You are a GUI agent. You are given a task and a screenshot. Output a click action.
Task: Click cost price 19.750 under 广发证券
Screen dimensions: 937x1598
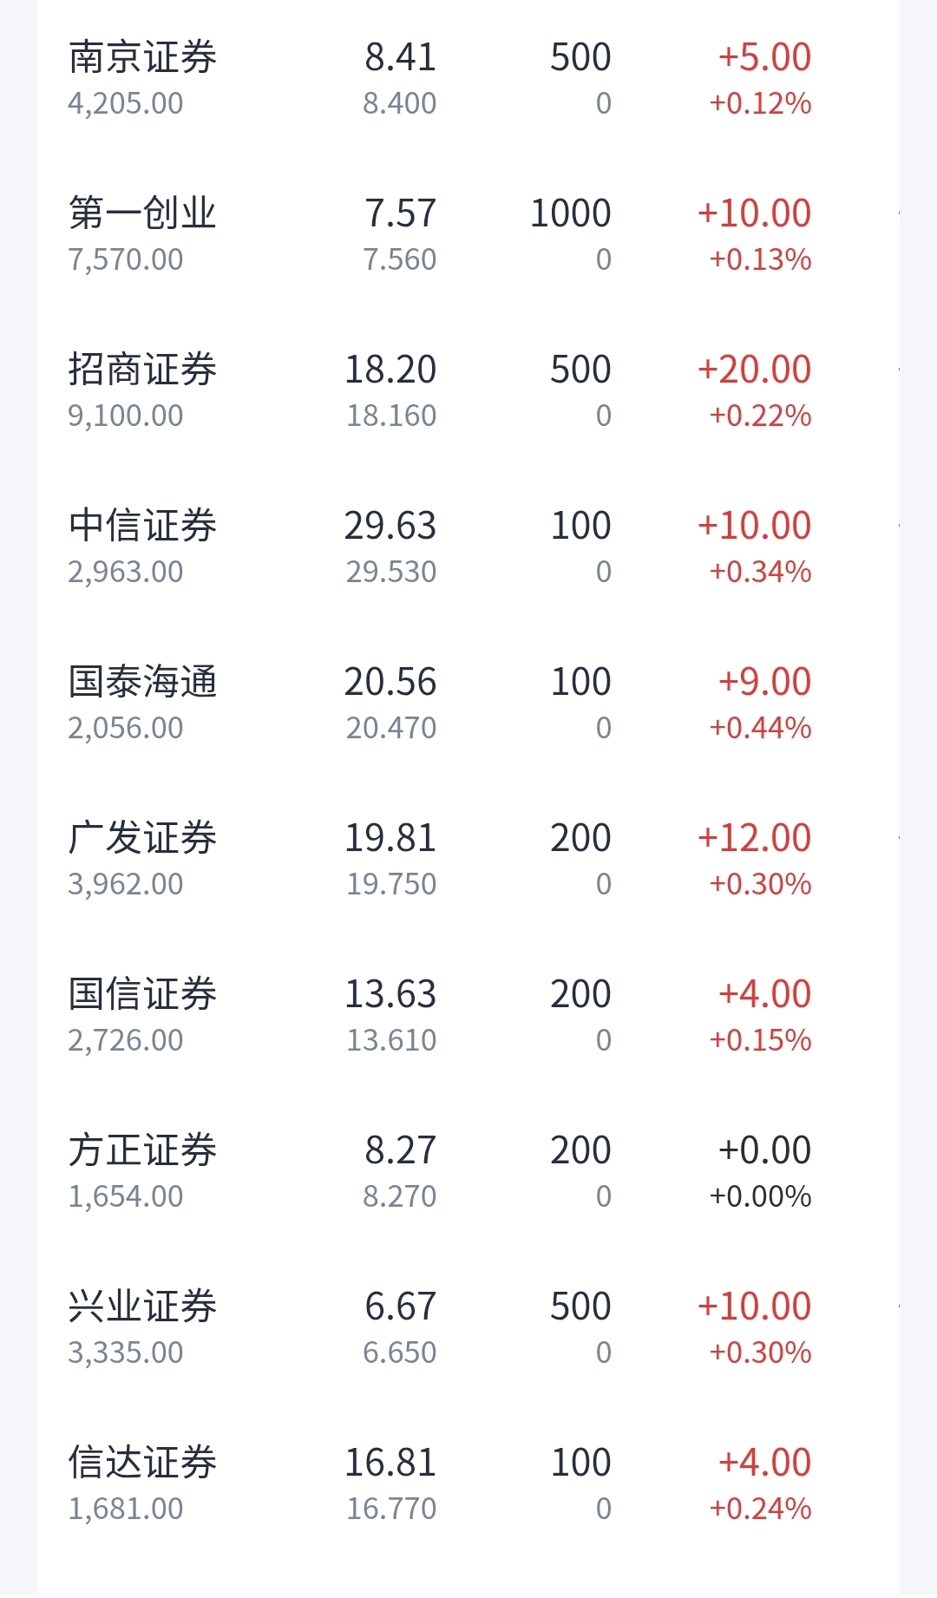391,884
